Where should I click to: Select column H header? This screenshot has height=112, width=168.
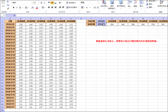click(81, 19)
